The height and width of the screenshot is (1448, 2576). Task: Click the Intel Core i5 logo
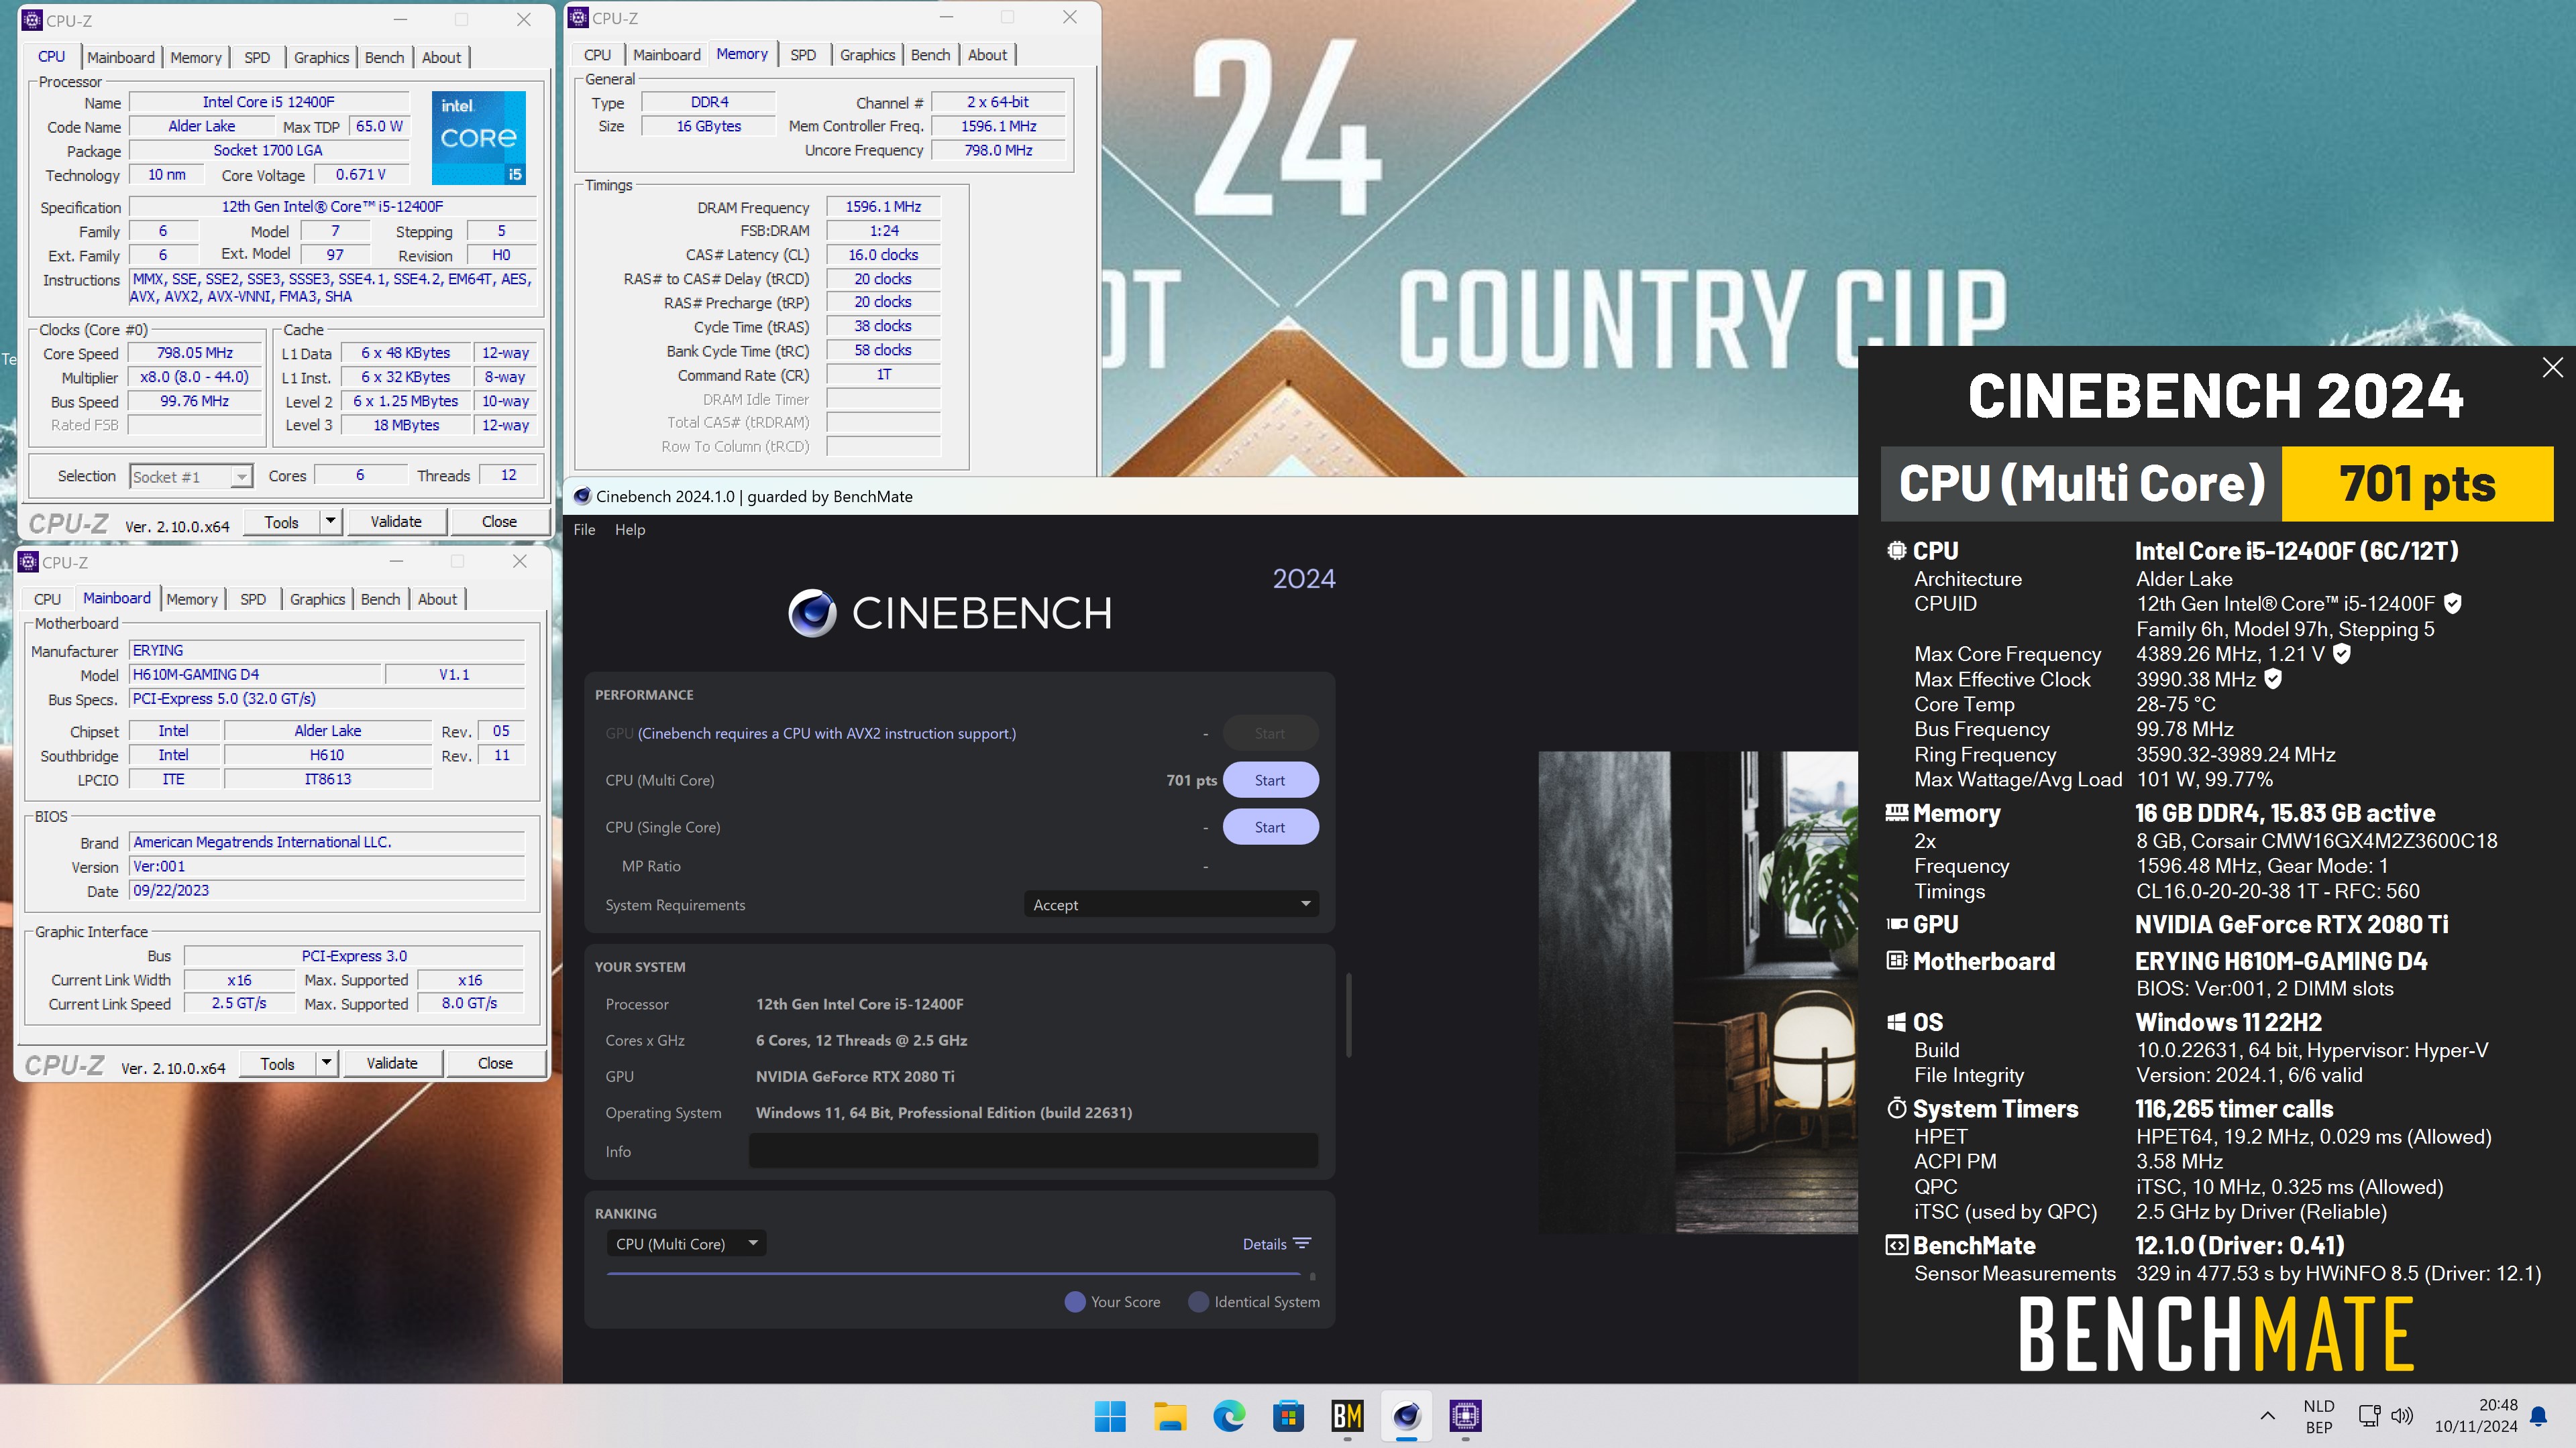point(478,137)
